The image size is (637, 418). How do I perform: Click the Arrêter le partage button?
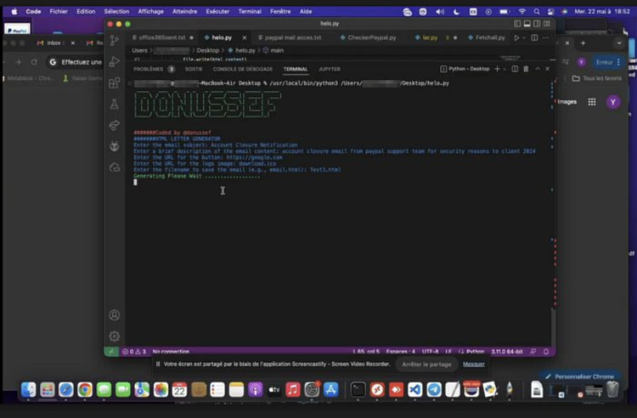coord(426,364)
